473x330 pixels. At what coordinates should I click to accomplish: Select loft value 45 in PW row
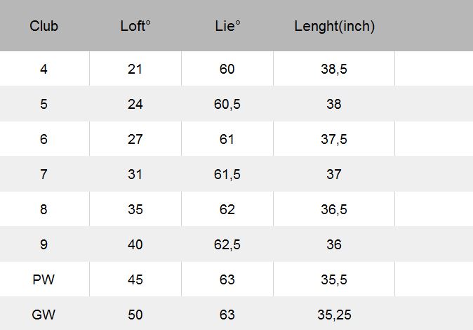click(x=135, y=280)
